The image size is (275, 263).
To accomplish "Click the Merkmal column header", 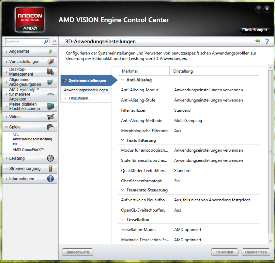I will [129, 71].
